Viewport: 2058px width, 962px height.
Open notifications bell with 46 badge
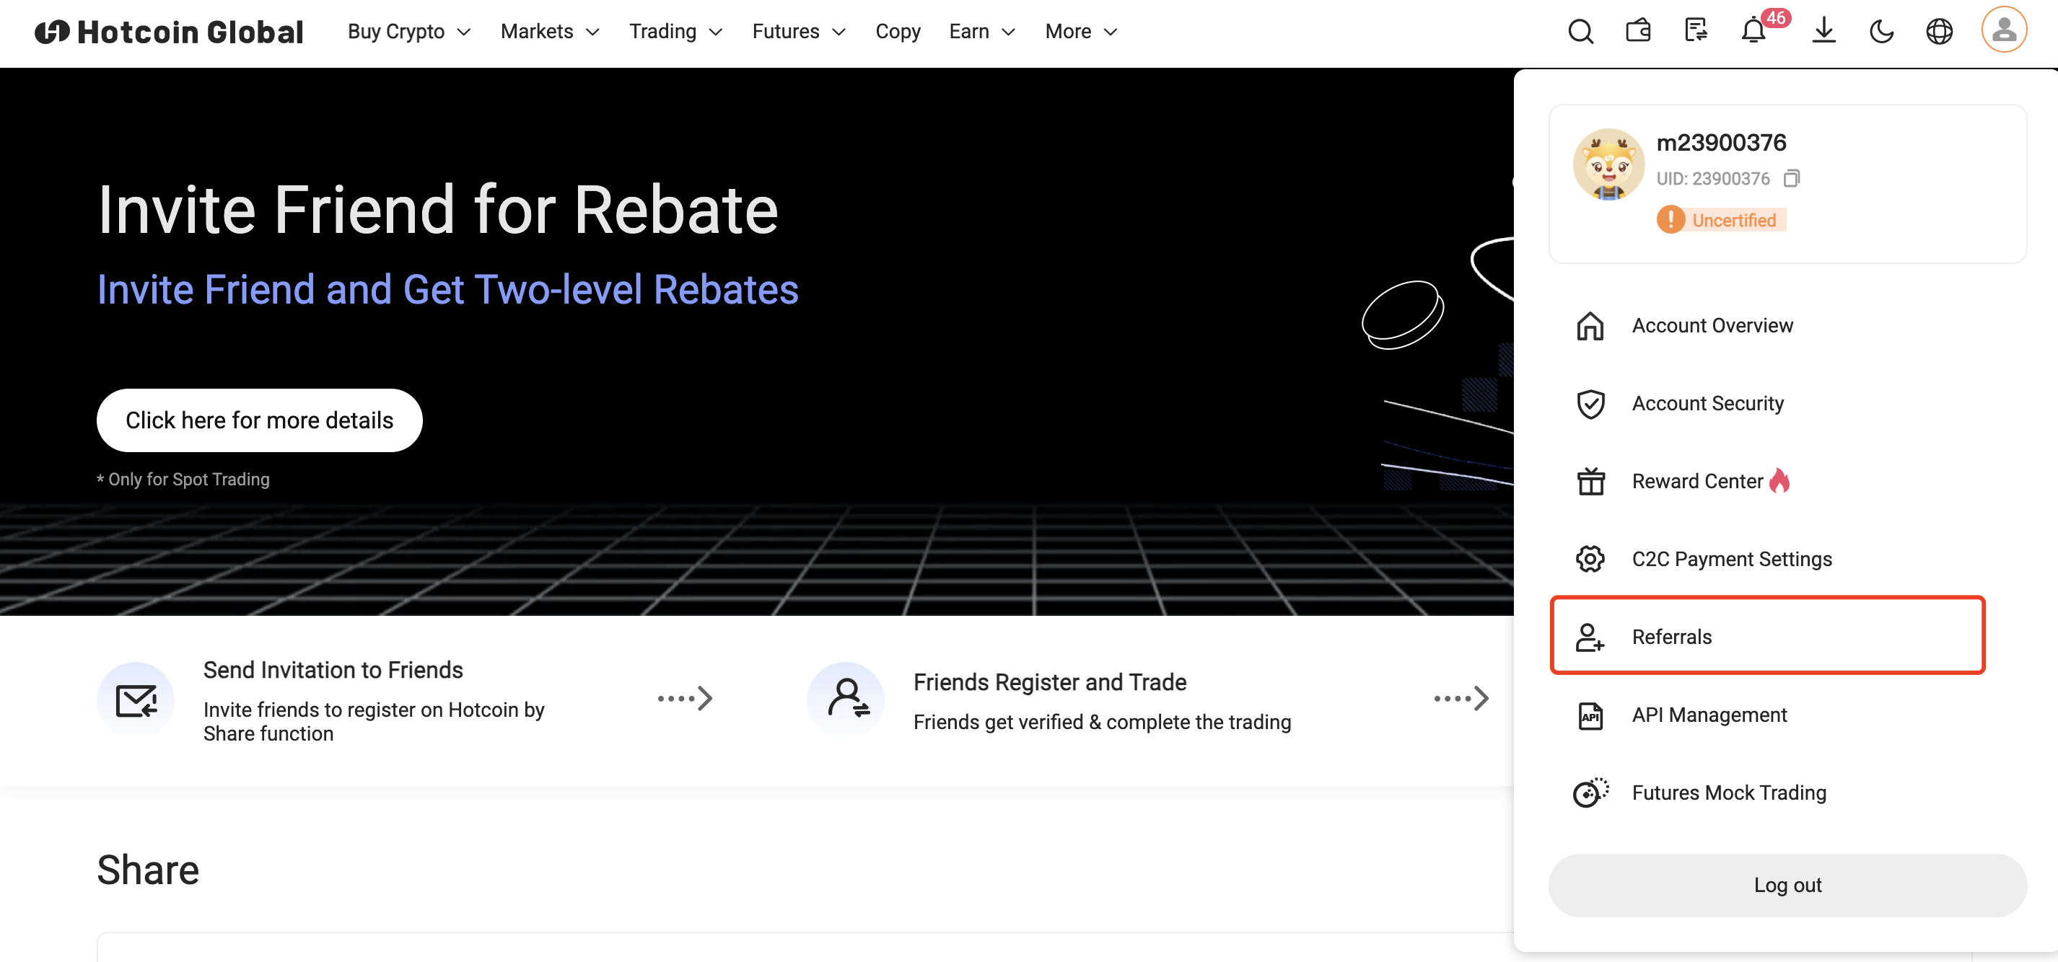[1754, 30]
